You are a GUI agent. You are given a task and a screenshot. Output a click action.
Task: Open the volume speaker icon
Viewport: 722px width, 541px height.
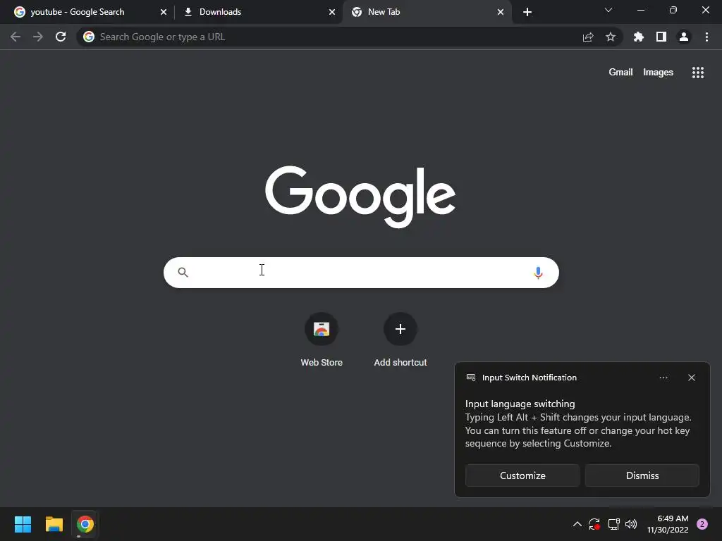631,524
